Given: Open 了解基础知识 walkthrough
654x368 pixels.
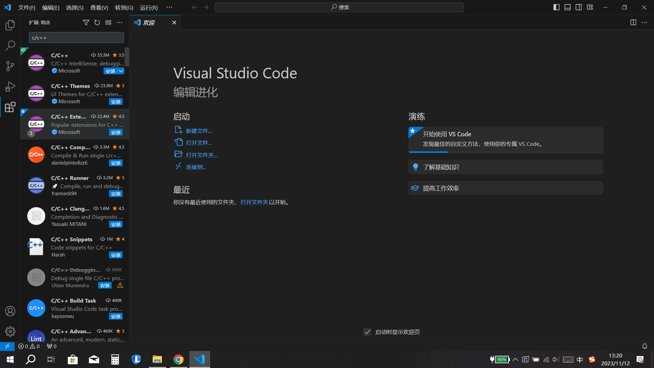Looking at the screenshot, I should (x=505, y=167).
